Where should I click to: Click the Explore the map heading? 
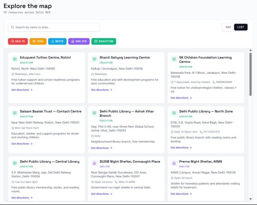(28, 6)
